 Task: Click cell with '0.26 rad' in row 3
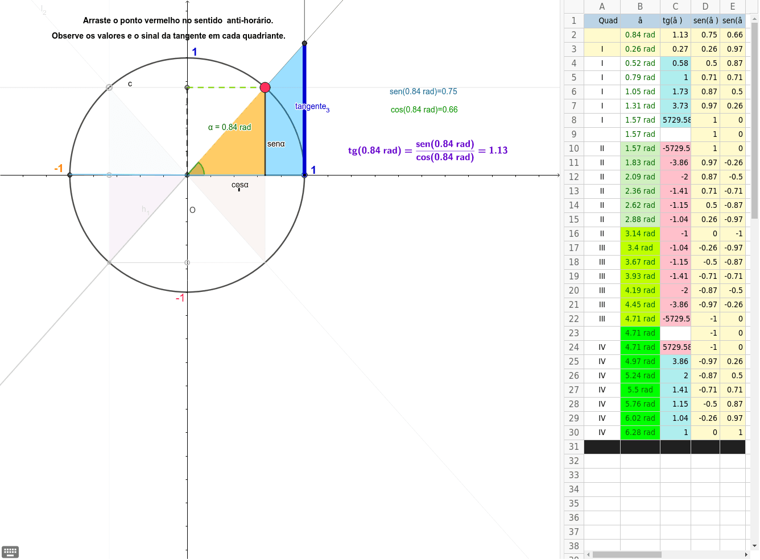(x=640, y=49)
